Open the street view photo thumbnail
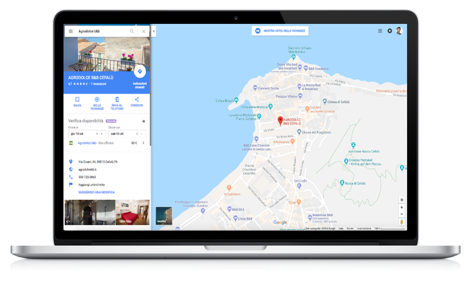This screenshot has height=282, width=471. 90,212
